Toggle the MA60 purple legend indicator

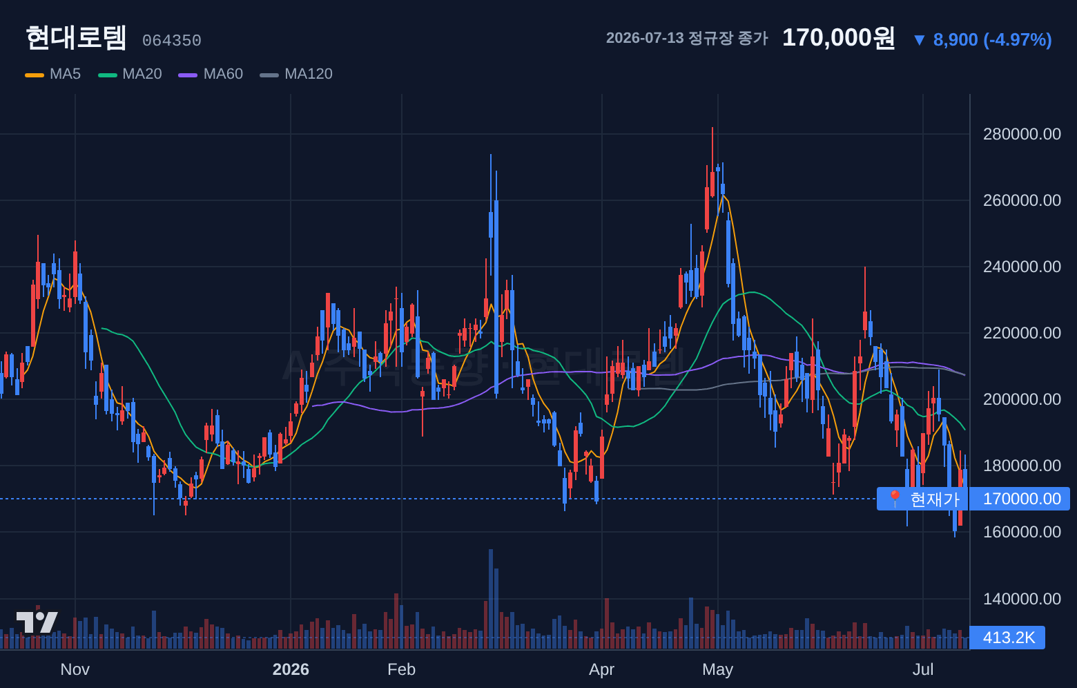click(x=188, y=75)
